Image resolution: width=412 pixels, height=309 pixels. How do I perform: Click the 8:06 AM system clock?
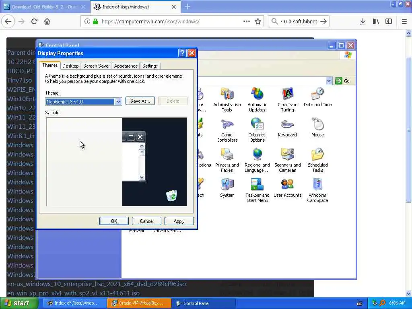point(397,303)
